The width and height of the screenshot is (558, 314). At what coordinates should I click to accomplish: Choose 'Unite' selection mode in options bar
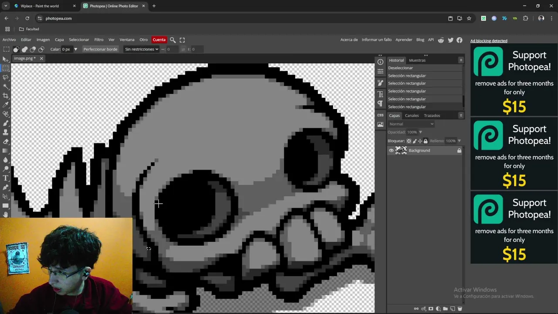pyautogui.click(x=24, y=49)
